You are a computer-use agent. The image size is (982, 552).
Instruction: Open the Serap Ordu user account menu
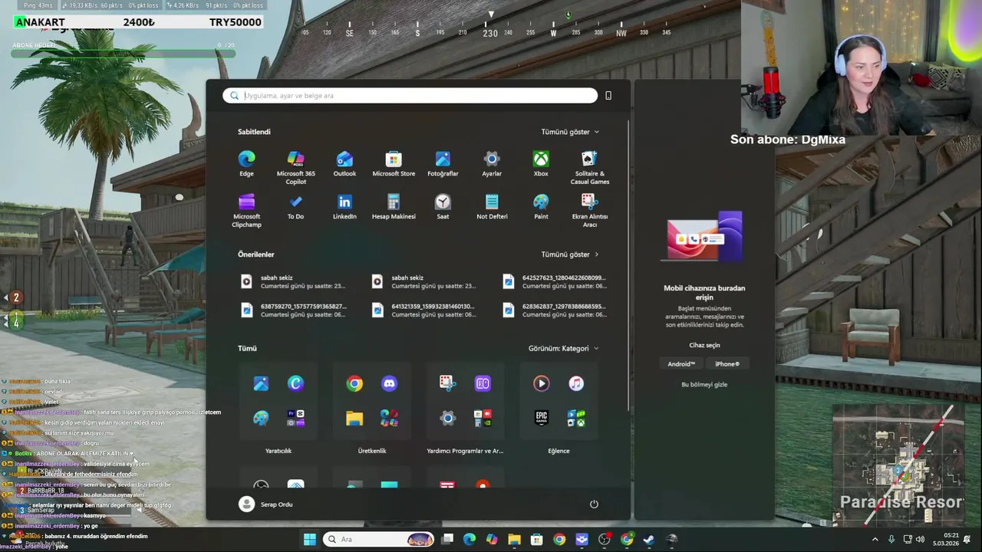pos(266,504)
